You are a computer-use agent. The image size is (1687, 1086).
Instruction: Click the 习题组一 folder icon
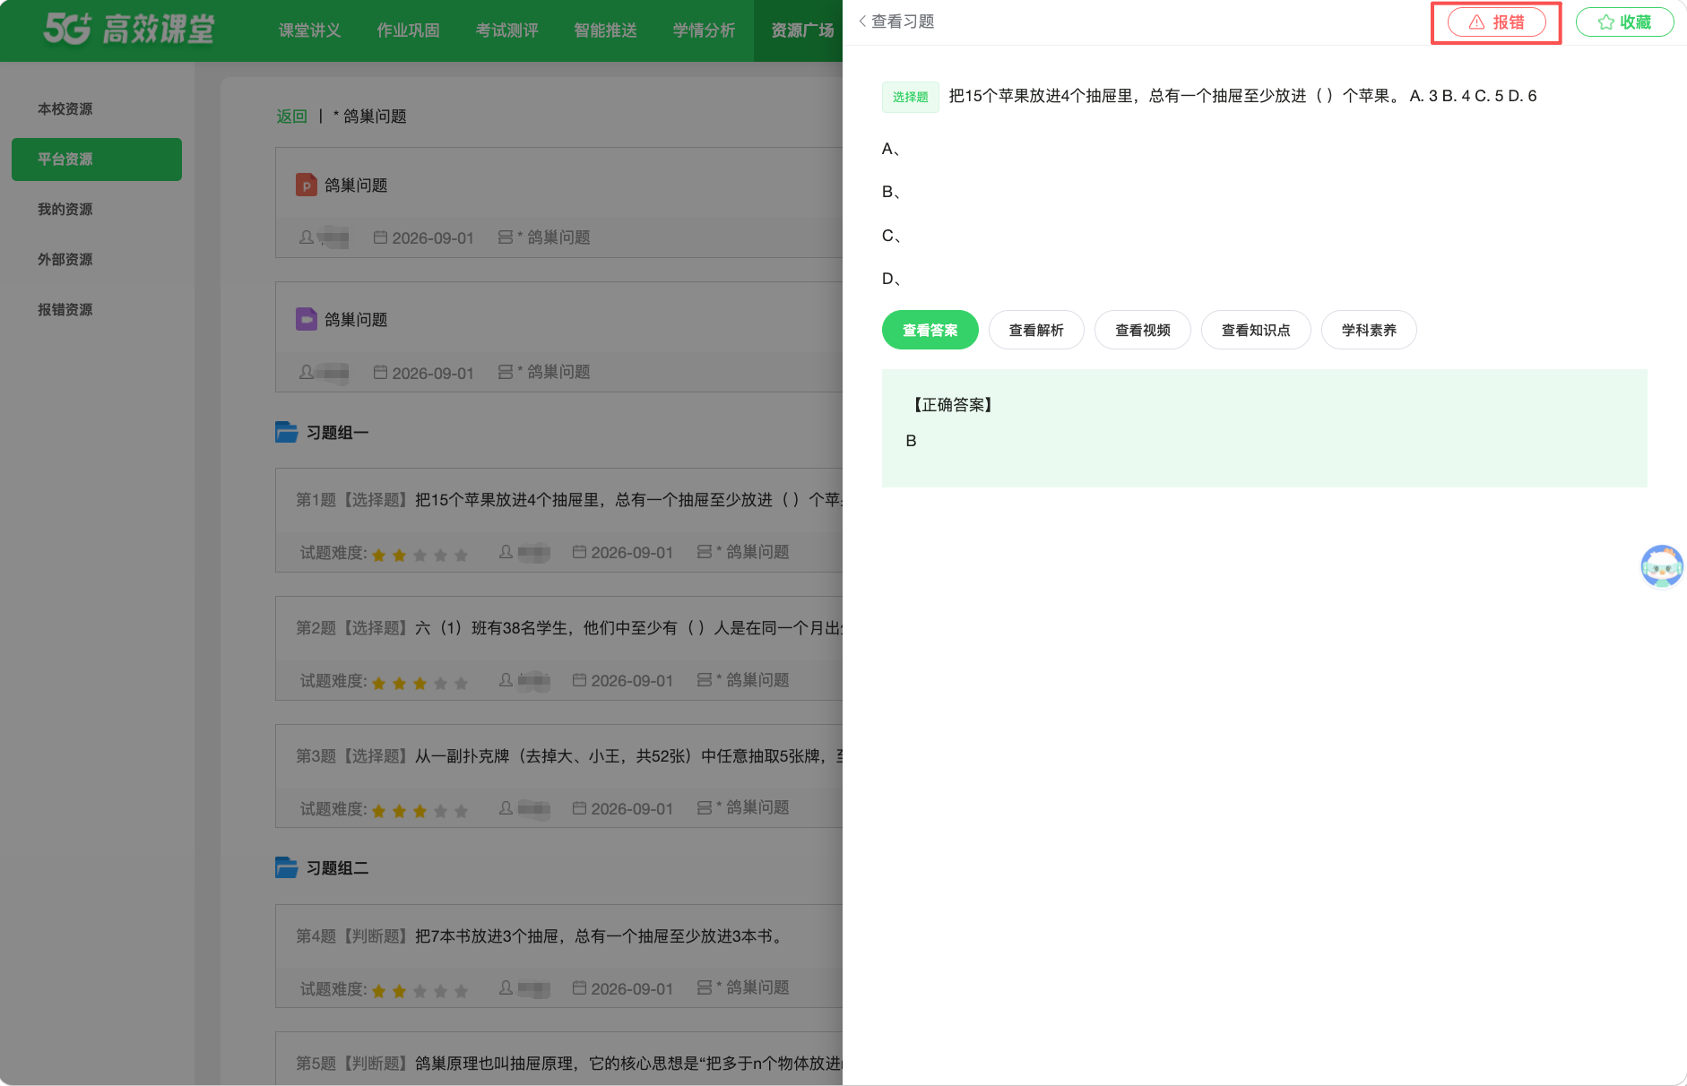click(287, 432)
